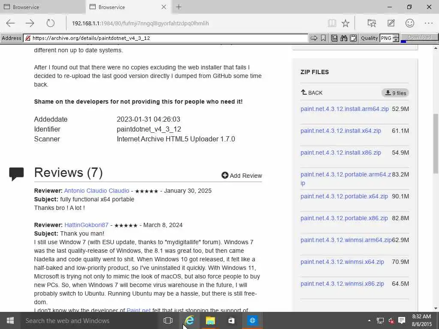The image size is (439, 329).
Task: Download paint.net.4.3.12.portable.arm64.zip
Action: (346, 179)
